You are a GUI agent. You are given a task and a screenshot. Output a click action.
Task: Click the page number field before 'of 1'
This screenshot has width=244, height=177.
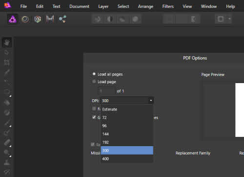coord(106,91)
